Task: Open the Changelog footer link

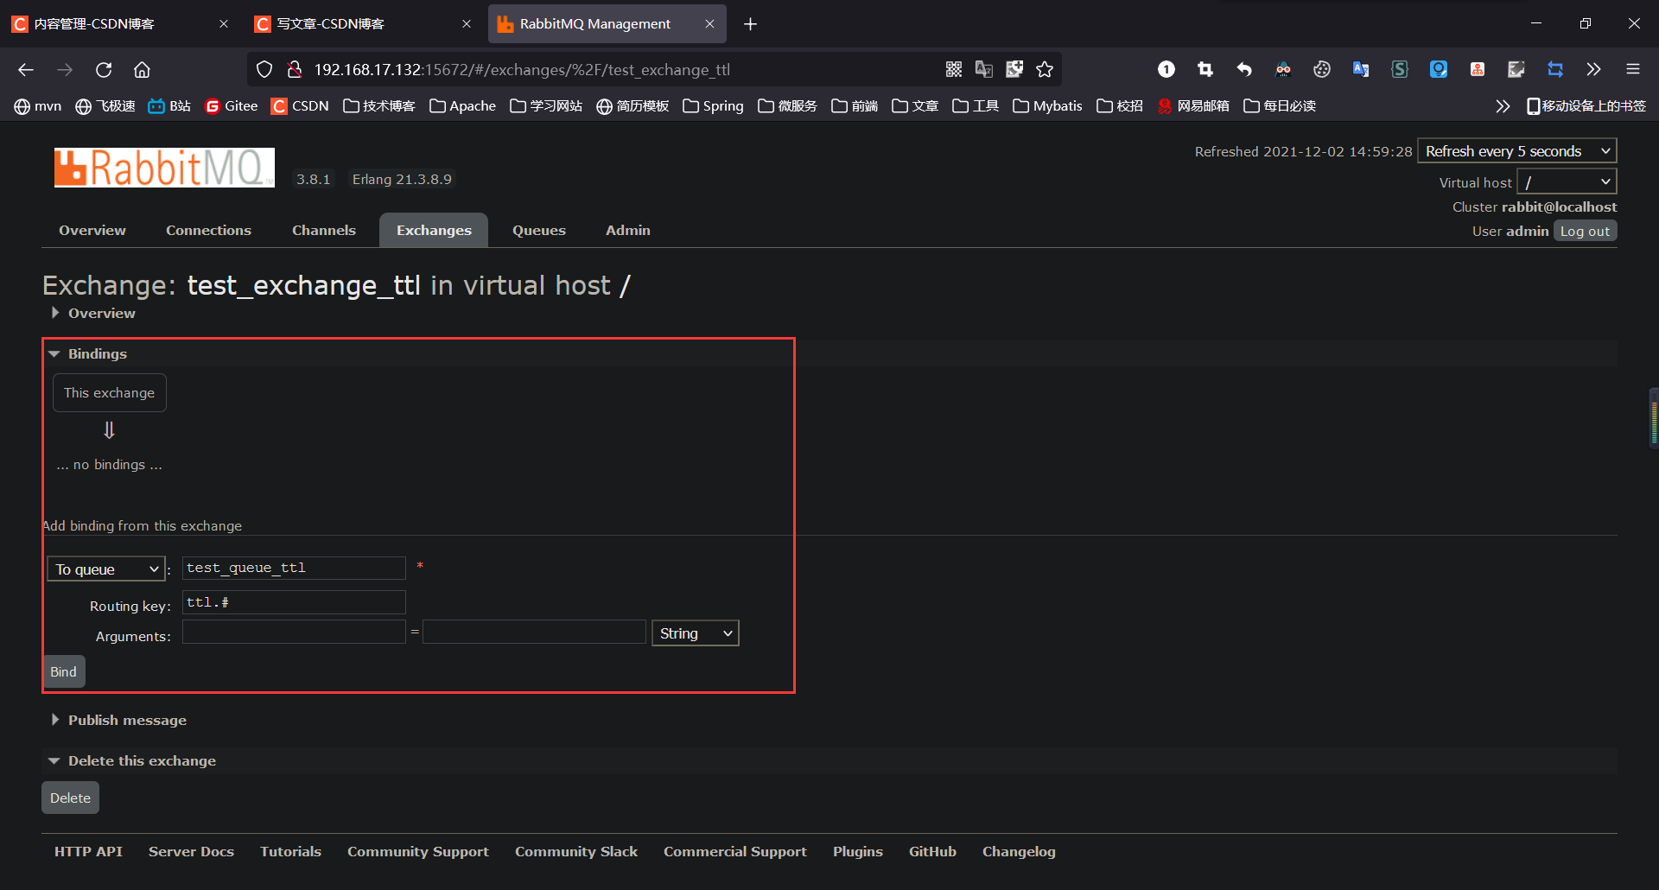Action: point(1019,851)
